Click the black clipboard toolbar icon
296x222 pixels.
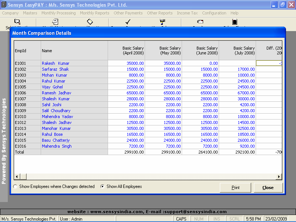235,22
